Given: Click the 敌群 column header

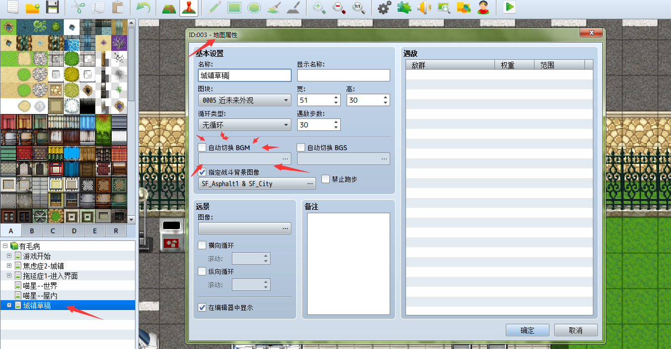Looking at the screenshot, I should tap(450, 65).
